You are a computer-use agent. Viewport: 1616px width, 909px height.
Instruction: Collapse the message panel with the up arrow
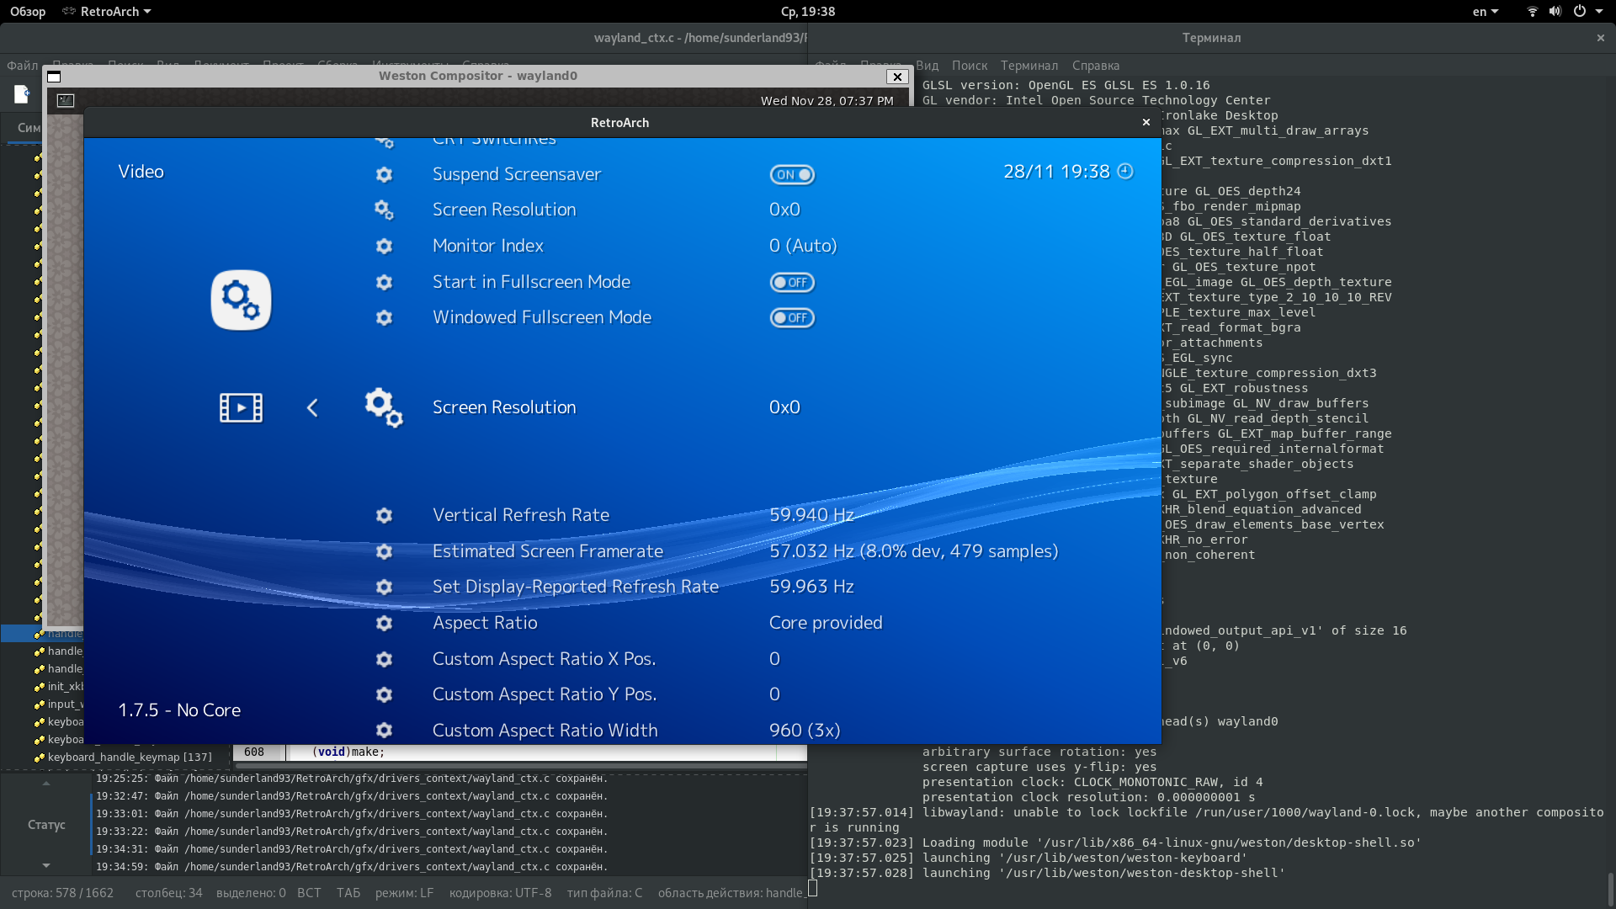pyautogui.click(x=46, y=784)
